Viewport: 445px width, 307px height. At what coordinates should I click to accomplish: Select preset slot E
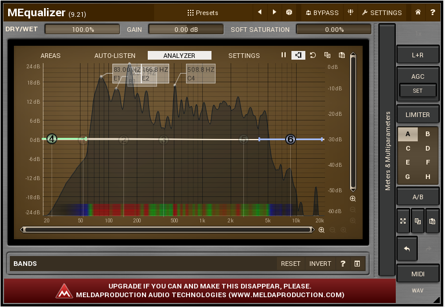pos(408,162)
